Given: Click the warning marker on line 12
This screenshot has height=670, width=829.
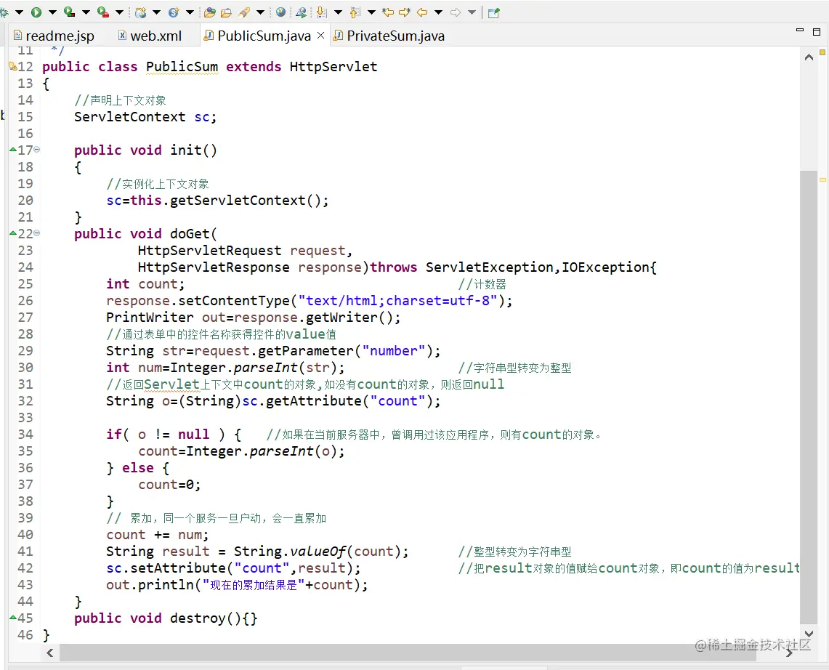Looking at the screenshot, I should coord(12,66).
